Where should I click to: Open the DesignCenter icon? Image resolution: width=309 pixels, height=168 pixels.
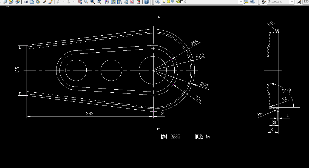[113, 2]
